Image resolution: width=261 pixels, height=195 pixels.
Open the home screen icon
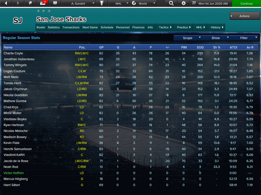coord(30,3)
